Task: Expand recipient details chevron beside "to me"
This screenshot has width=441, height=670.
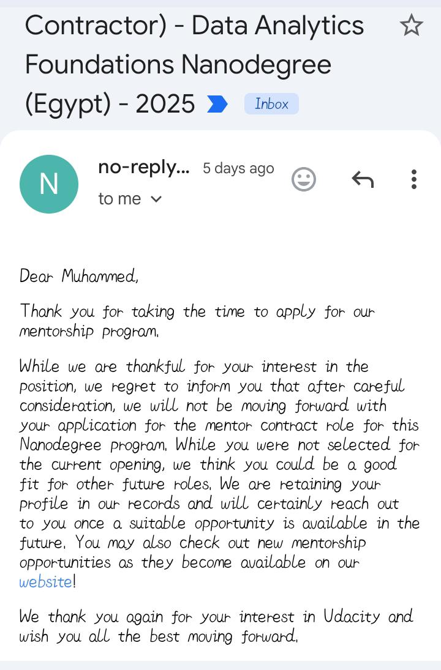Action: coord(156,199)
